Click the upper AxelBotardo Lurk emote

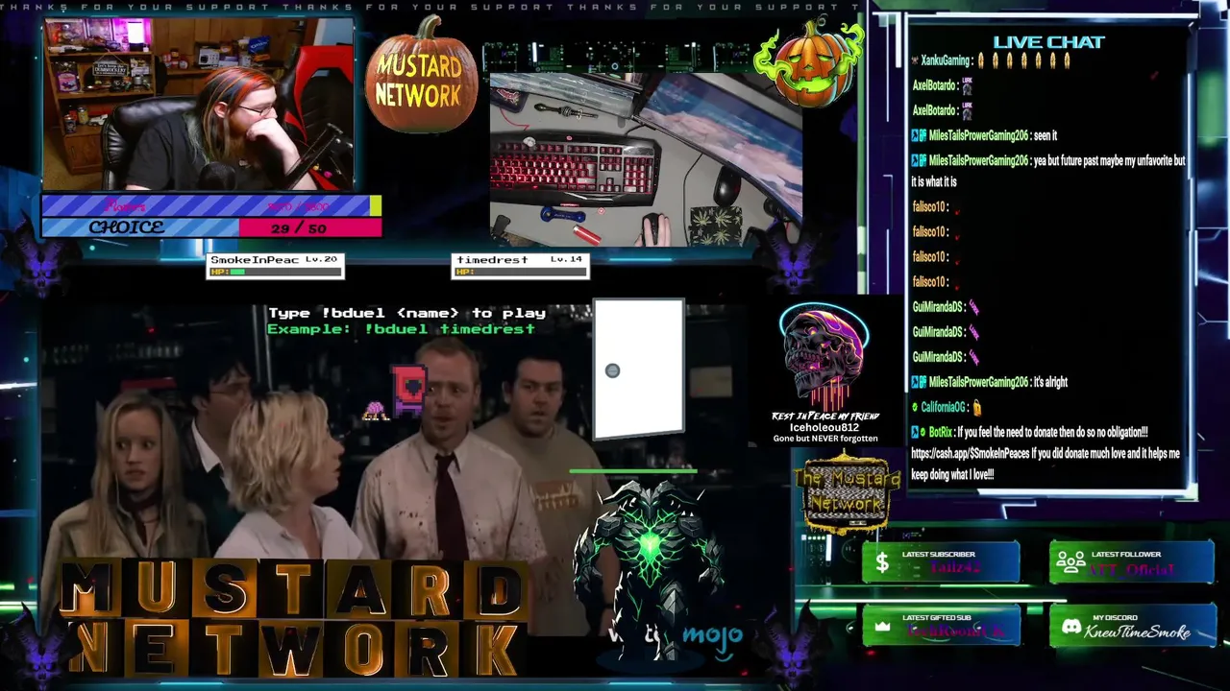point(967,85)
